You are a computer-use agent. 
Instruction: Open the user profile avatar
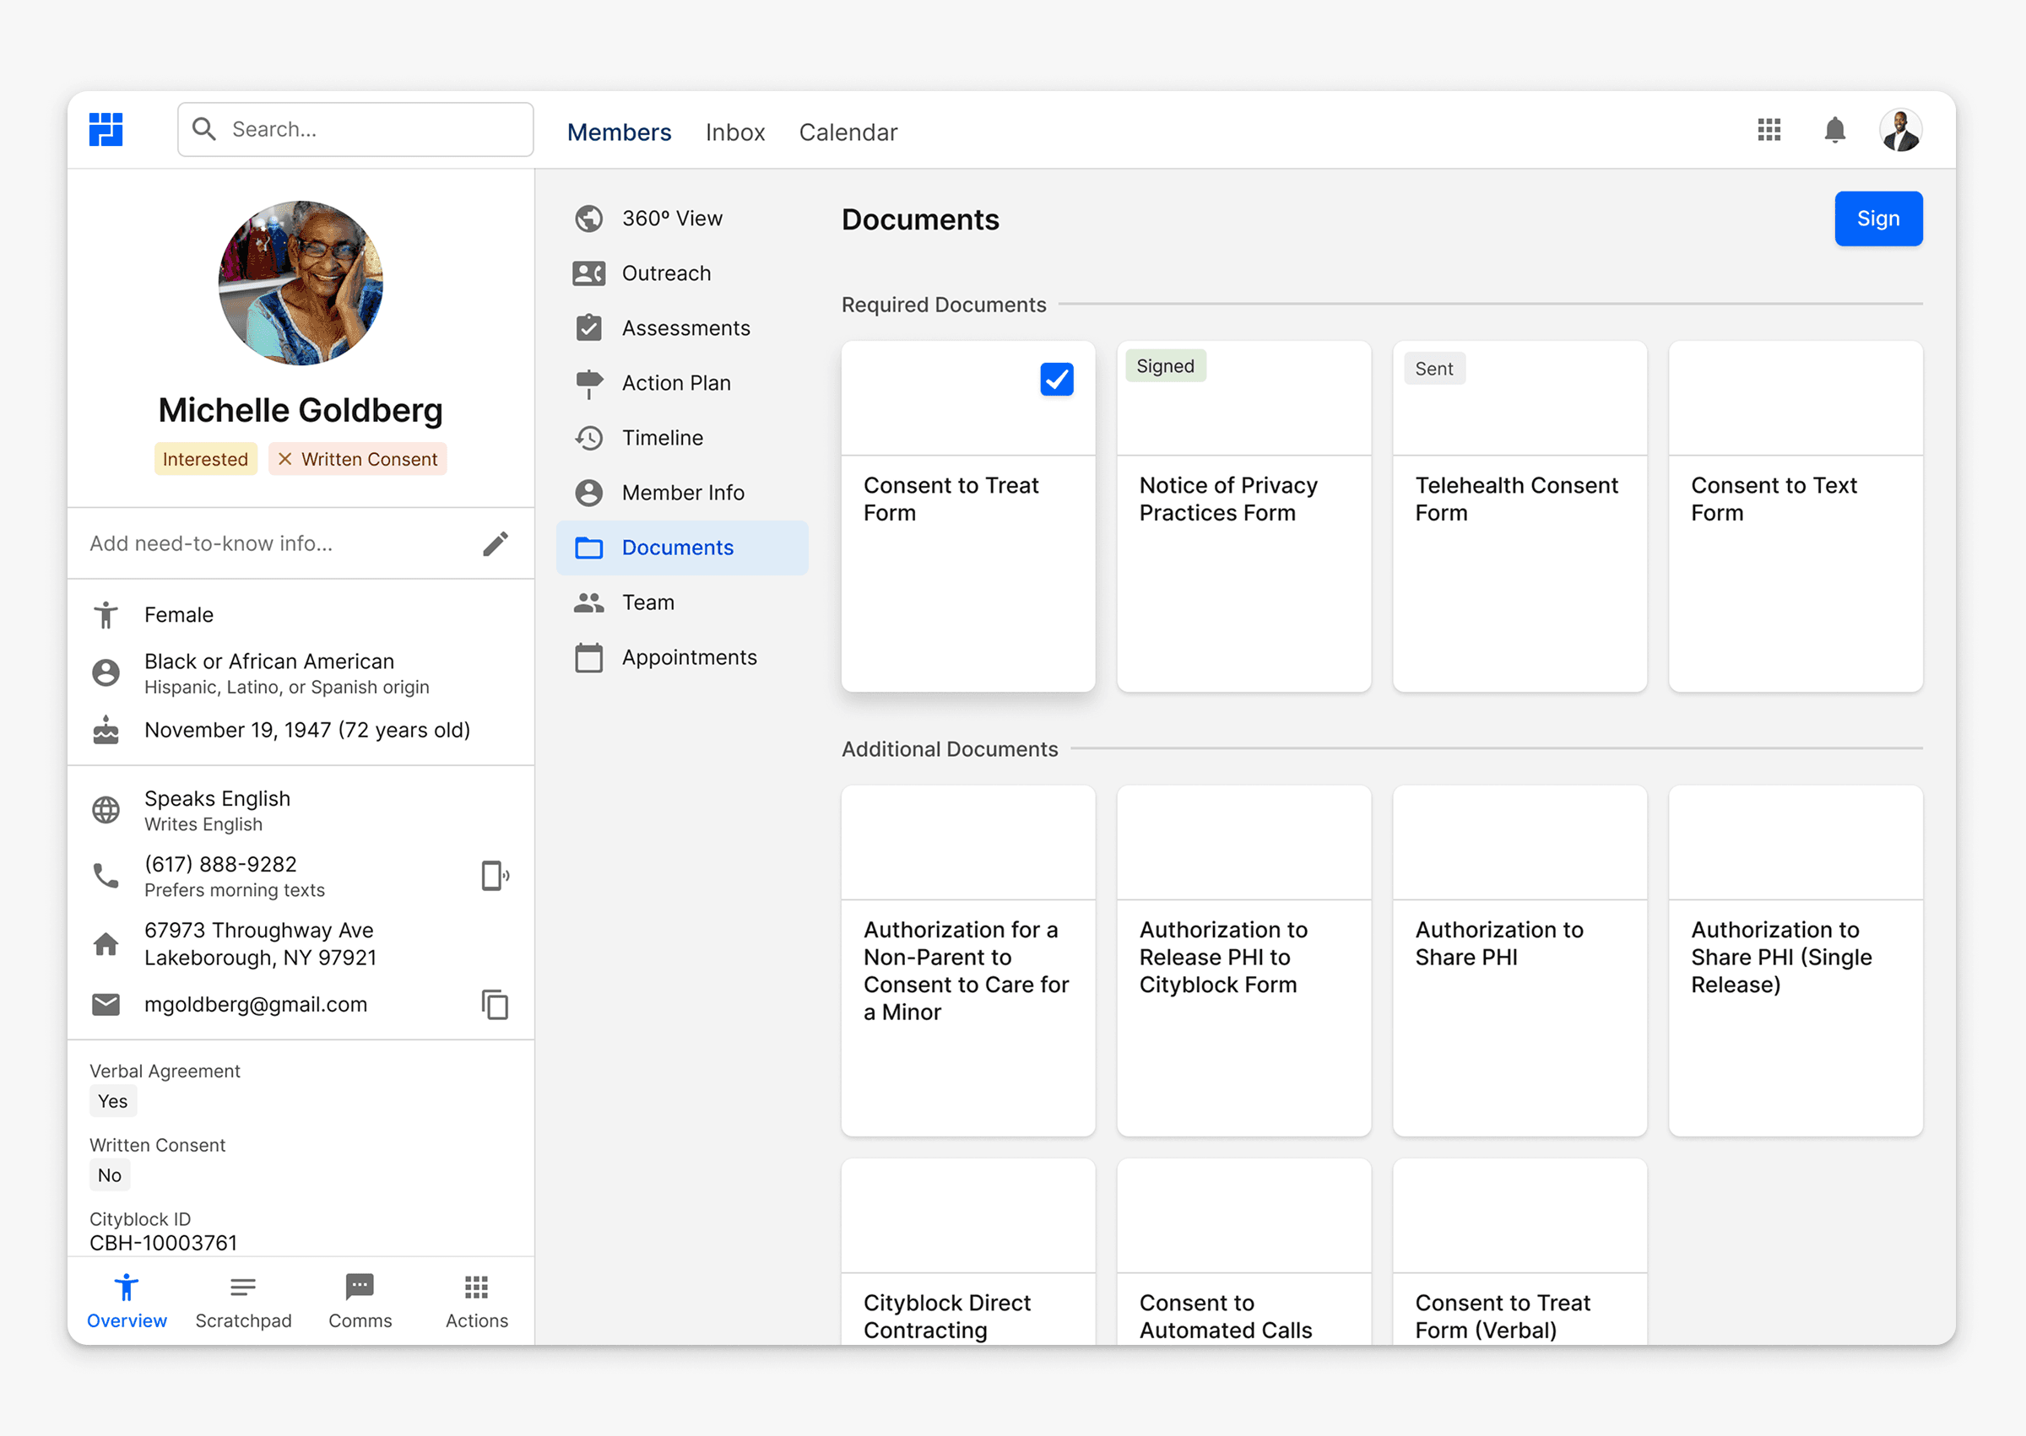pos(1900,131)
